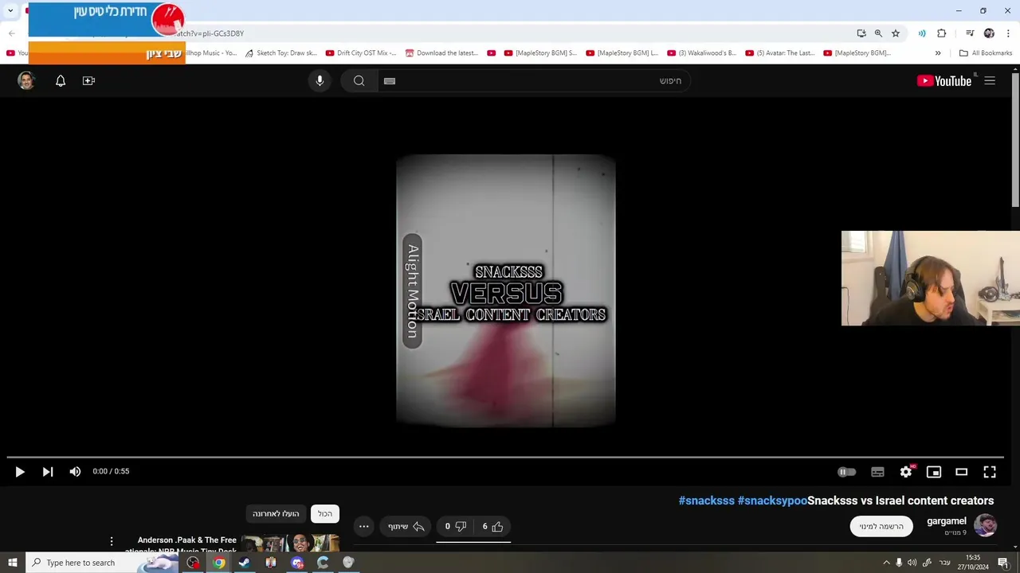
Task: Open the Wakaliwood's bookmark
Action: pyautogui.click(x=701, y=53)
